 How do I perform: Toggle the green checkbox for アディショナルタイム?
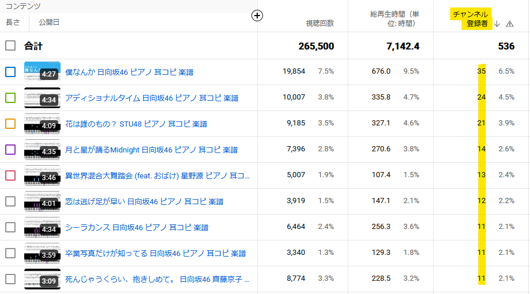click(x=10, y=98)
